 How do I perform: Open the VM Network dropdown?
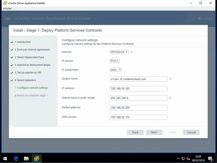pos(119,52)
